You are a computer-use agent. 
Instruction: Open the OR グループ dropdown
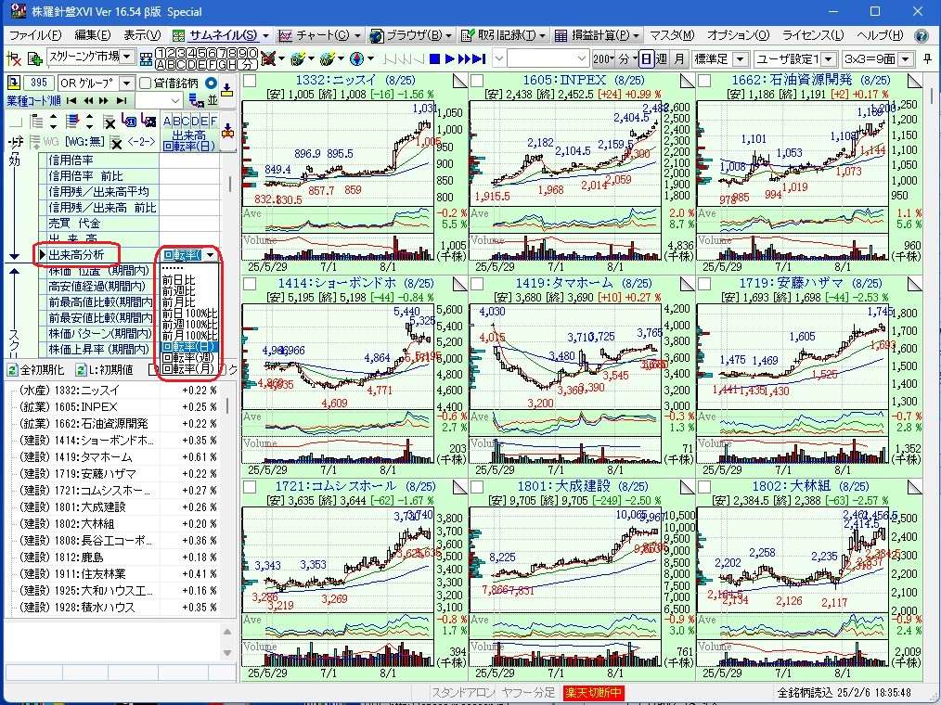coord(126,83)
